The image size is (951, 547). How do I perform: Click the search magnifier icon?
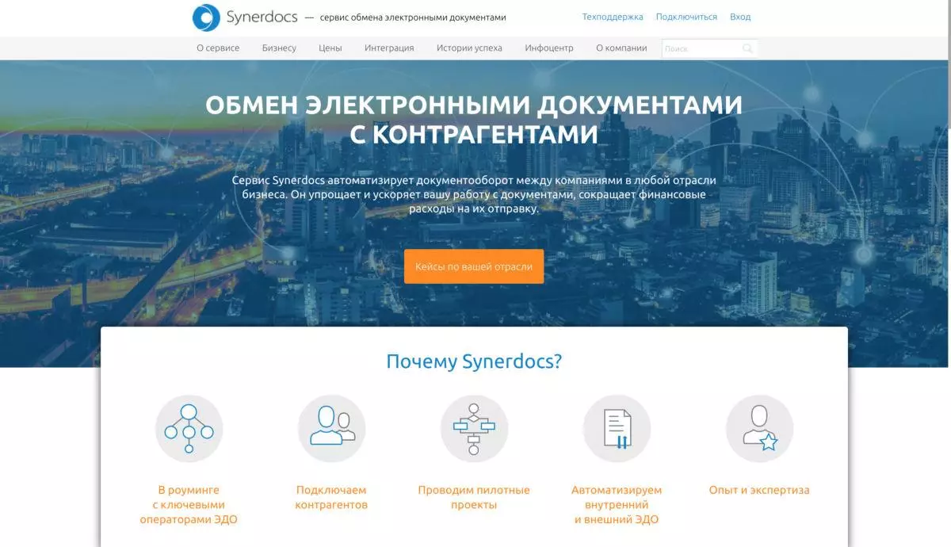[x=747, y=48]
